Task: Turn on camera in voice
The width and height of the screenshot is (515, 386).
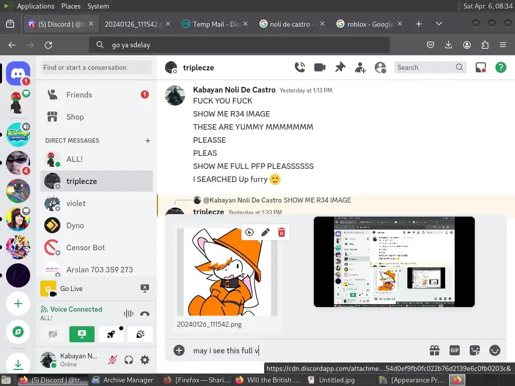Action: pyautogui.click(x=52, y=334)
